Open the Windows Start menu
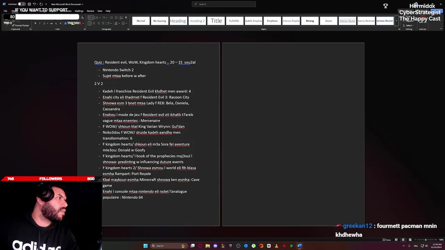 (x=145, y=246)
